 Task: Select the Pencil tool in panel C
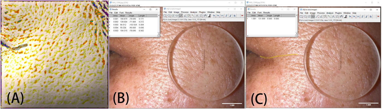coord(362,16)
